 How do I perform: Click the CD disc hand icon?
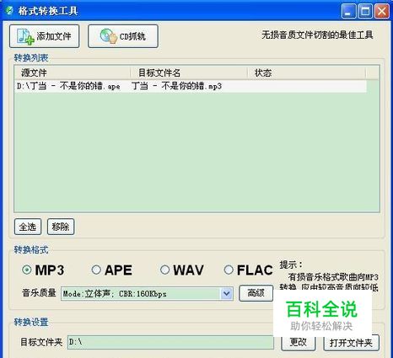point(108,36)
